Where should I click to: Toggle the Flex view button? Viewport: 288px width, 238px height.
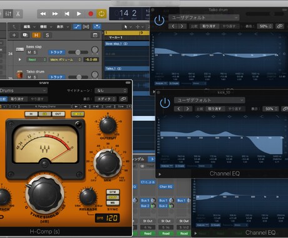pos(86,27)
